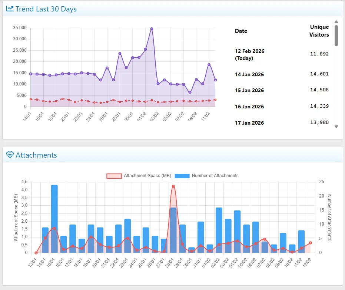This screenshot has width=345, height=290.
Task: Click the Date column header
Action: [241, 31]
